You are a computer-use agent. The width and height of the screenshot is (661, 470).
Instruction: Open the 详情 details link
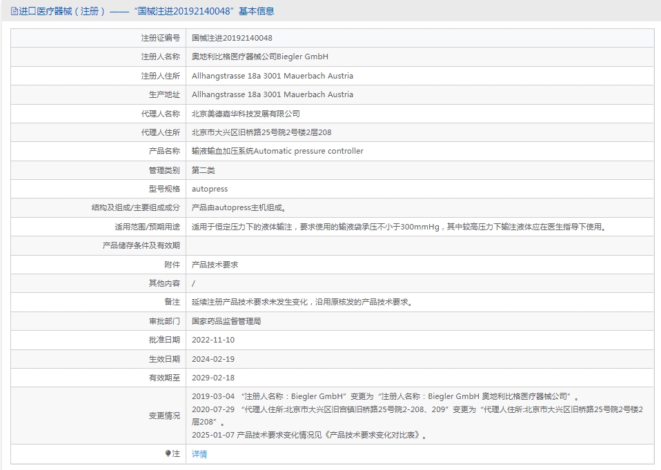pyautogui.click(x=199, y=454)
